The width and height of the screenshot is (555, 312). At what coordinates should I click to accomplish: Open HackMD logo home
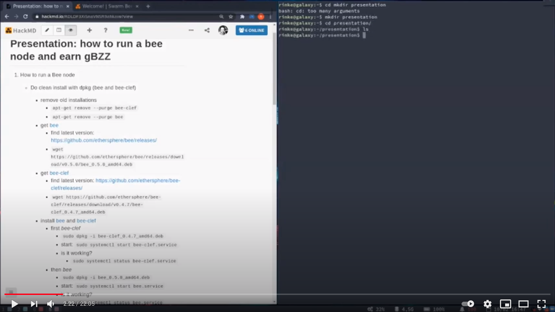pyautogui.click(x=21, y=31)
